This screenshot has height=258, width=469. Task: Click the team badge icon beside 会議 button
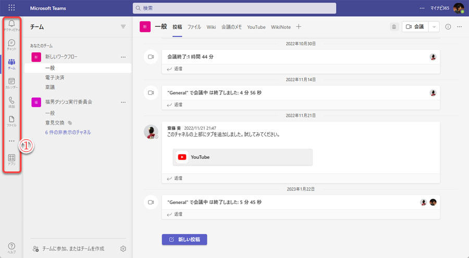pyautogui.click(x=394, y=27)
